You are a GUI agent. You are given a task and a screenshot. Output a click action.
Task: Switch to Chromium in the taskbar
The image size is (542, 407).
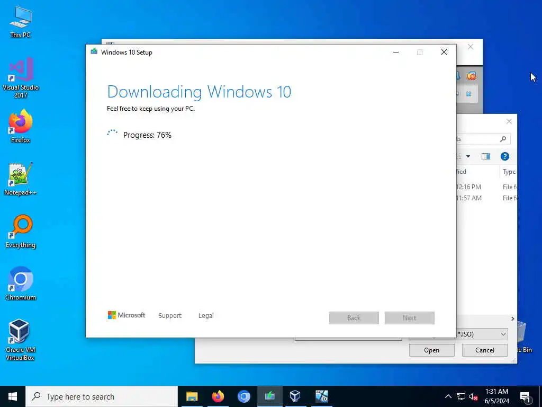click(x=243, y=396)
